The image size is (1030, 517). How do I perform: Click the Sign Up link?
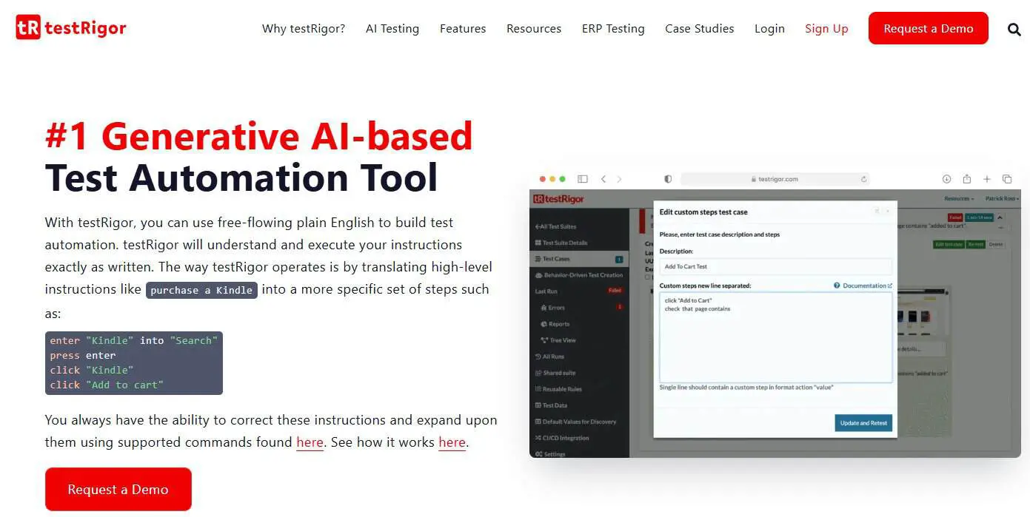[826, 29]
